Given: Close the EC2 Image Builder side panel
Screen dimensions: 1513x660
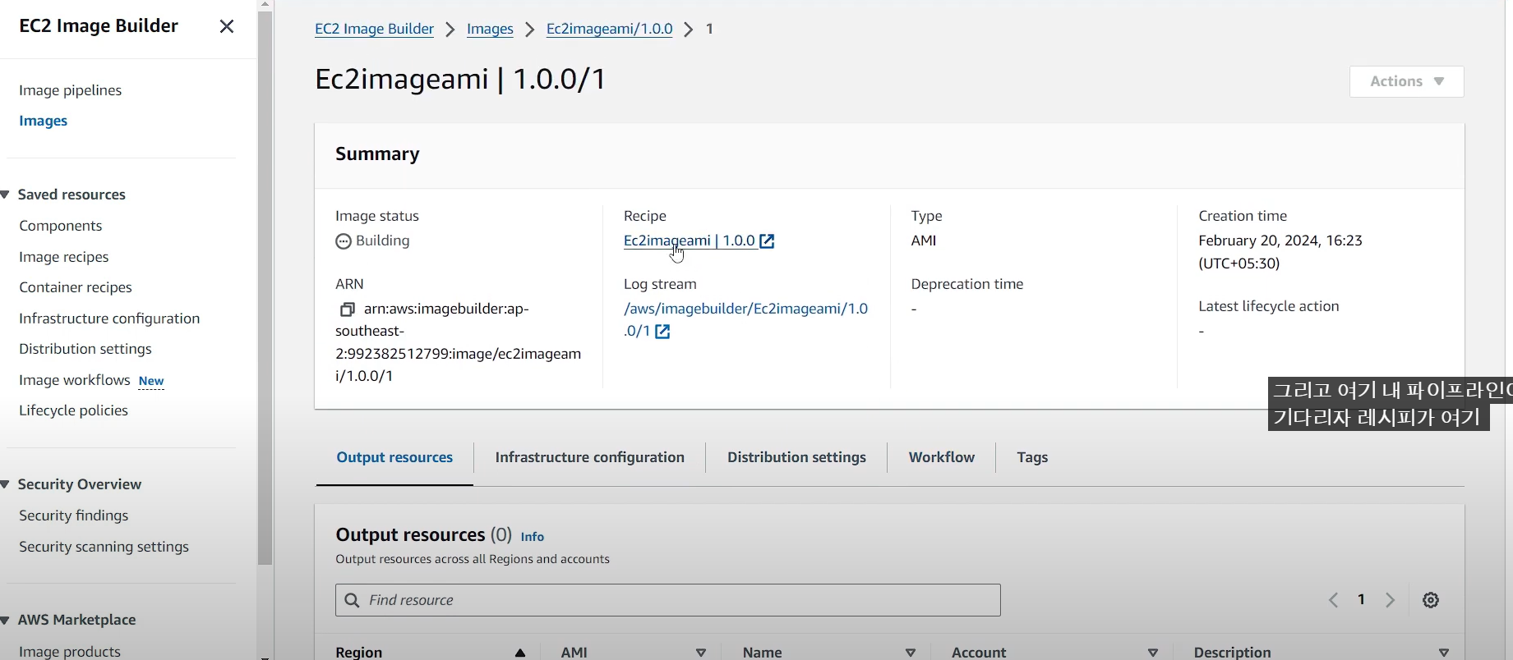Looking at the screenshot, I should pyautogui.click(x=227, y=26).
